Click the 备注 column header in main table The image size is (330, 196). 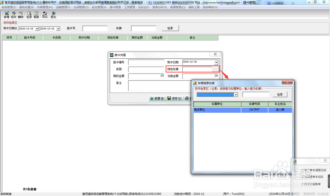[192, 38]
